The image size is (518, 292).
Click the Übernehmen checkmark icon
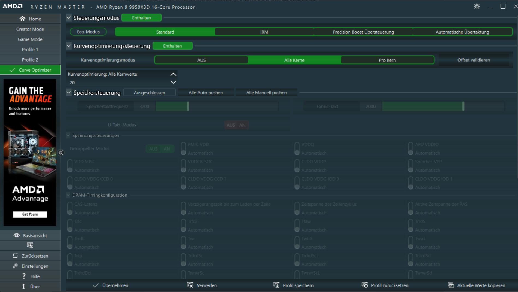(x=96, y=285)
